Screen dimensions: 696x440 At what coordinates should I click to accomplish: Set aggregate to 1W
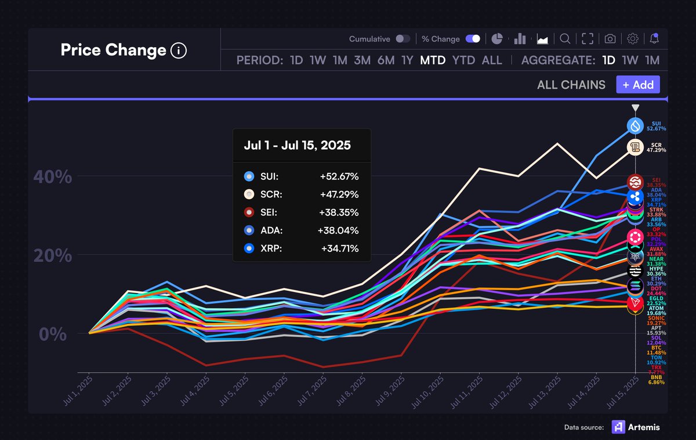(x=630, y=60)
